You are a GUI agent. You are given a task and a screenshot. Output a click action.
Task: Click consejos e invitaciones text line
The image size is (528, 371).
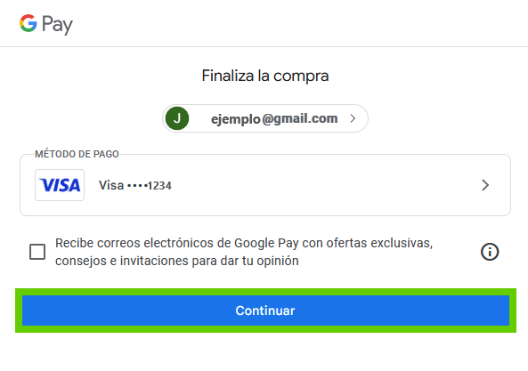[x=177, y=261]
